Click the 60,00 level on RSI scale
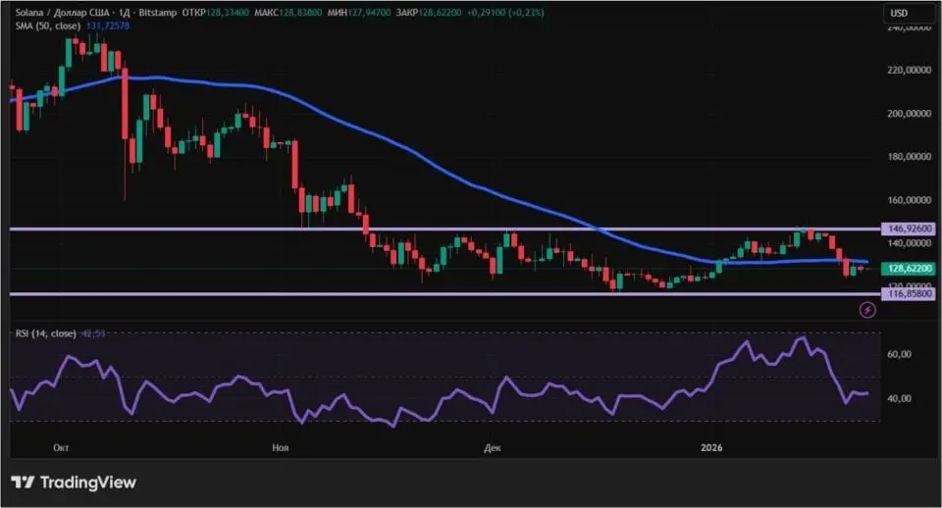Screen dimensions: 942x508 [x=901, y=354]
